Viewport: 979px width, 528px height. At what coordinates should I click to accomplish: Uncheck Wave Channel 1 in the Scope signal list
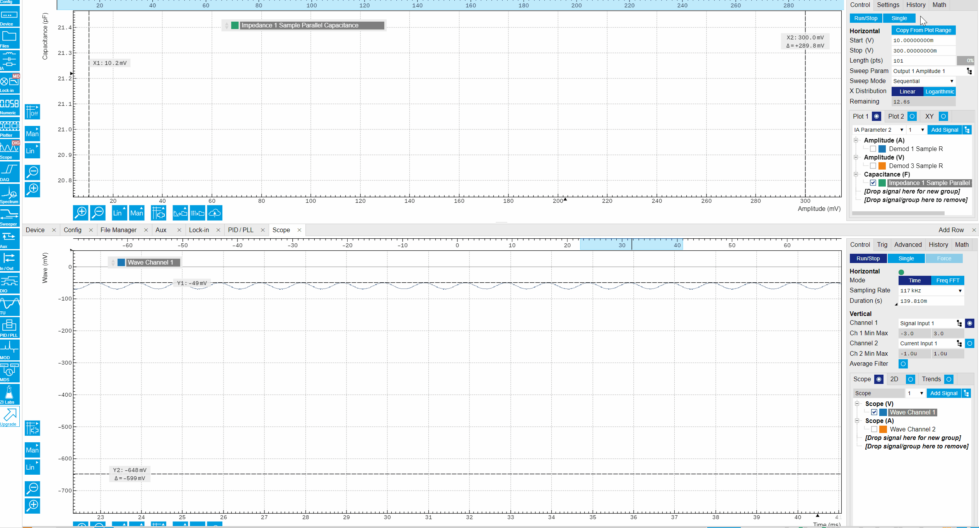pyautogui.click(x=874, y=412)
